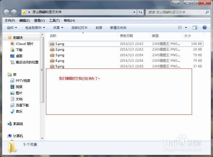The width and height of the screenshot is (213, 157).
Task: Select the 5.png file icon
Action: tap(52, 66)
